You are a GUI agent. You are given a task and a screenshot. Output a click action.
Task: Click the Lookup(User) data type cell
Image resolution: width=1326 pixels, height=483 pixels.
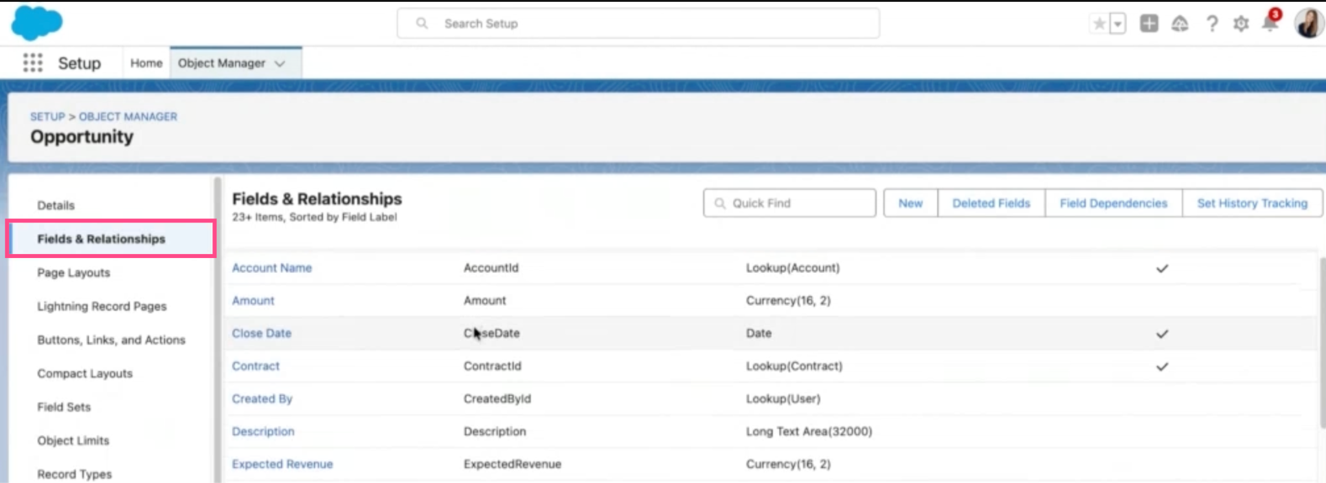783,398
